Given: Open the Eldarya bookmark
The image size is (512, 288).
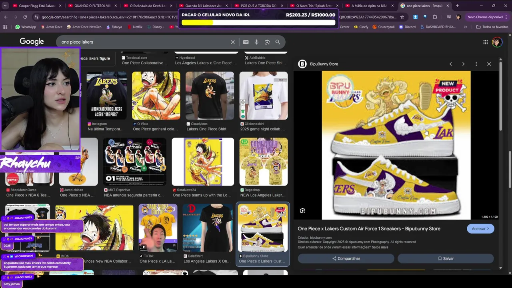Looking at the screenshot, I should [x=114, y=27].
